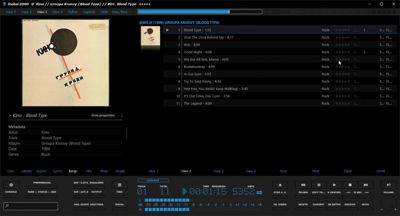Image resolution: width=400 pixels, height=216 pixels.
Task: Play a random track
Action: tap(388, 185)
